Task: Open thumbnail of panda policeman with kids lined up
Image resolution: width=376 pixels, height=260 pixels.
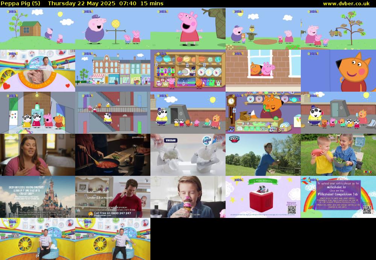Action: tap(338, 113)
